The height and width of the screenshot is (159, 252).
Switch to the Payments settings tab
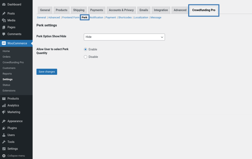pos(97,10)
